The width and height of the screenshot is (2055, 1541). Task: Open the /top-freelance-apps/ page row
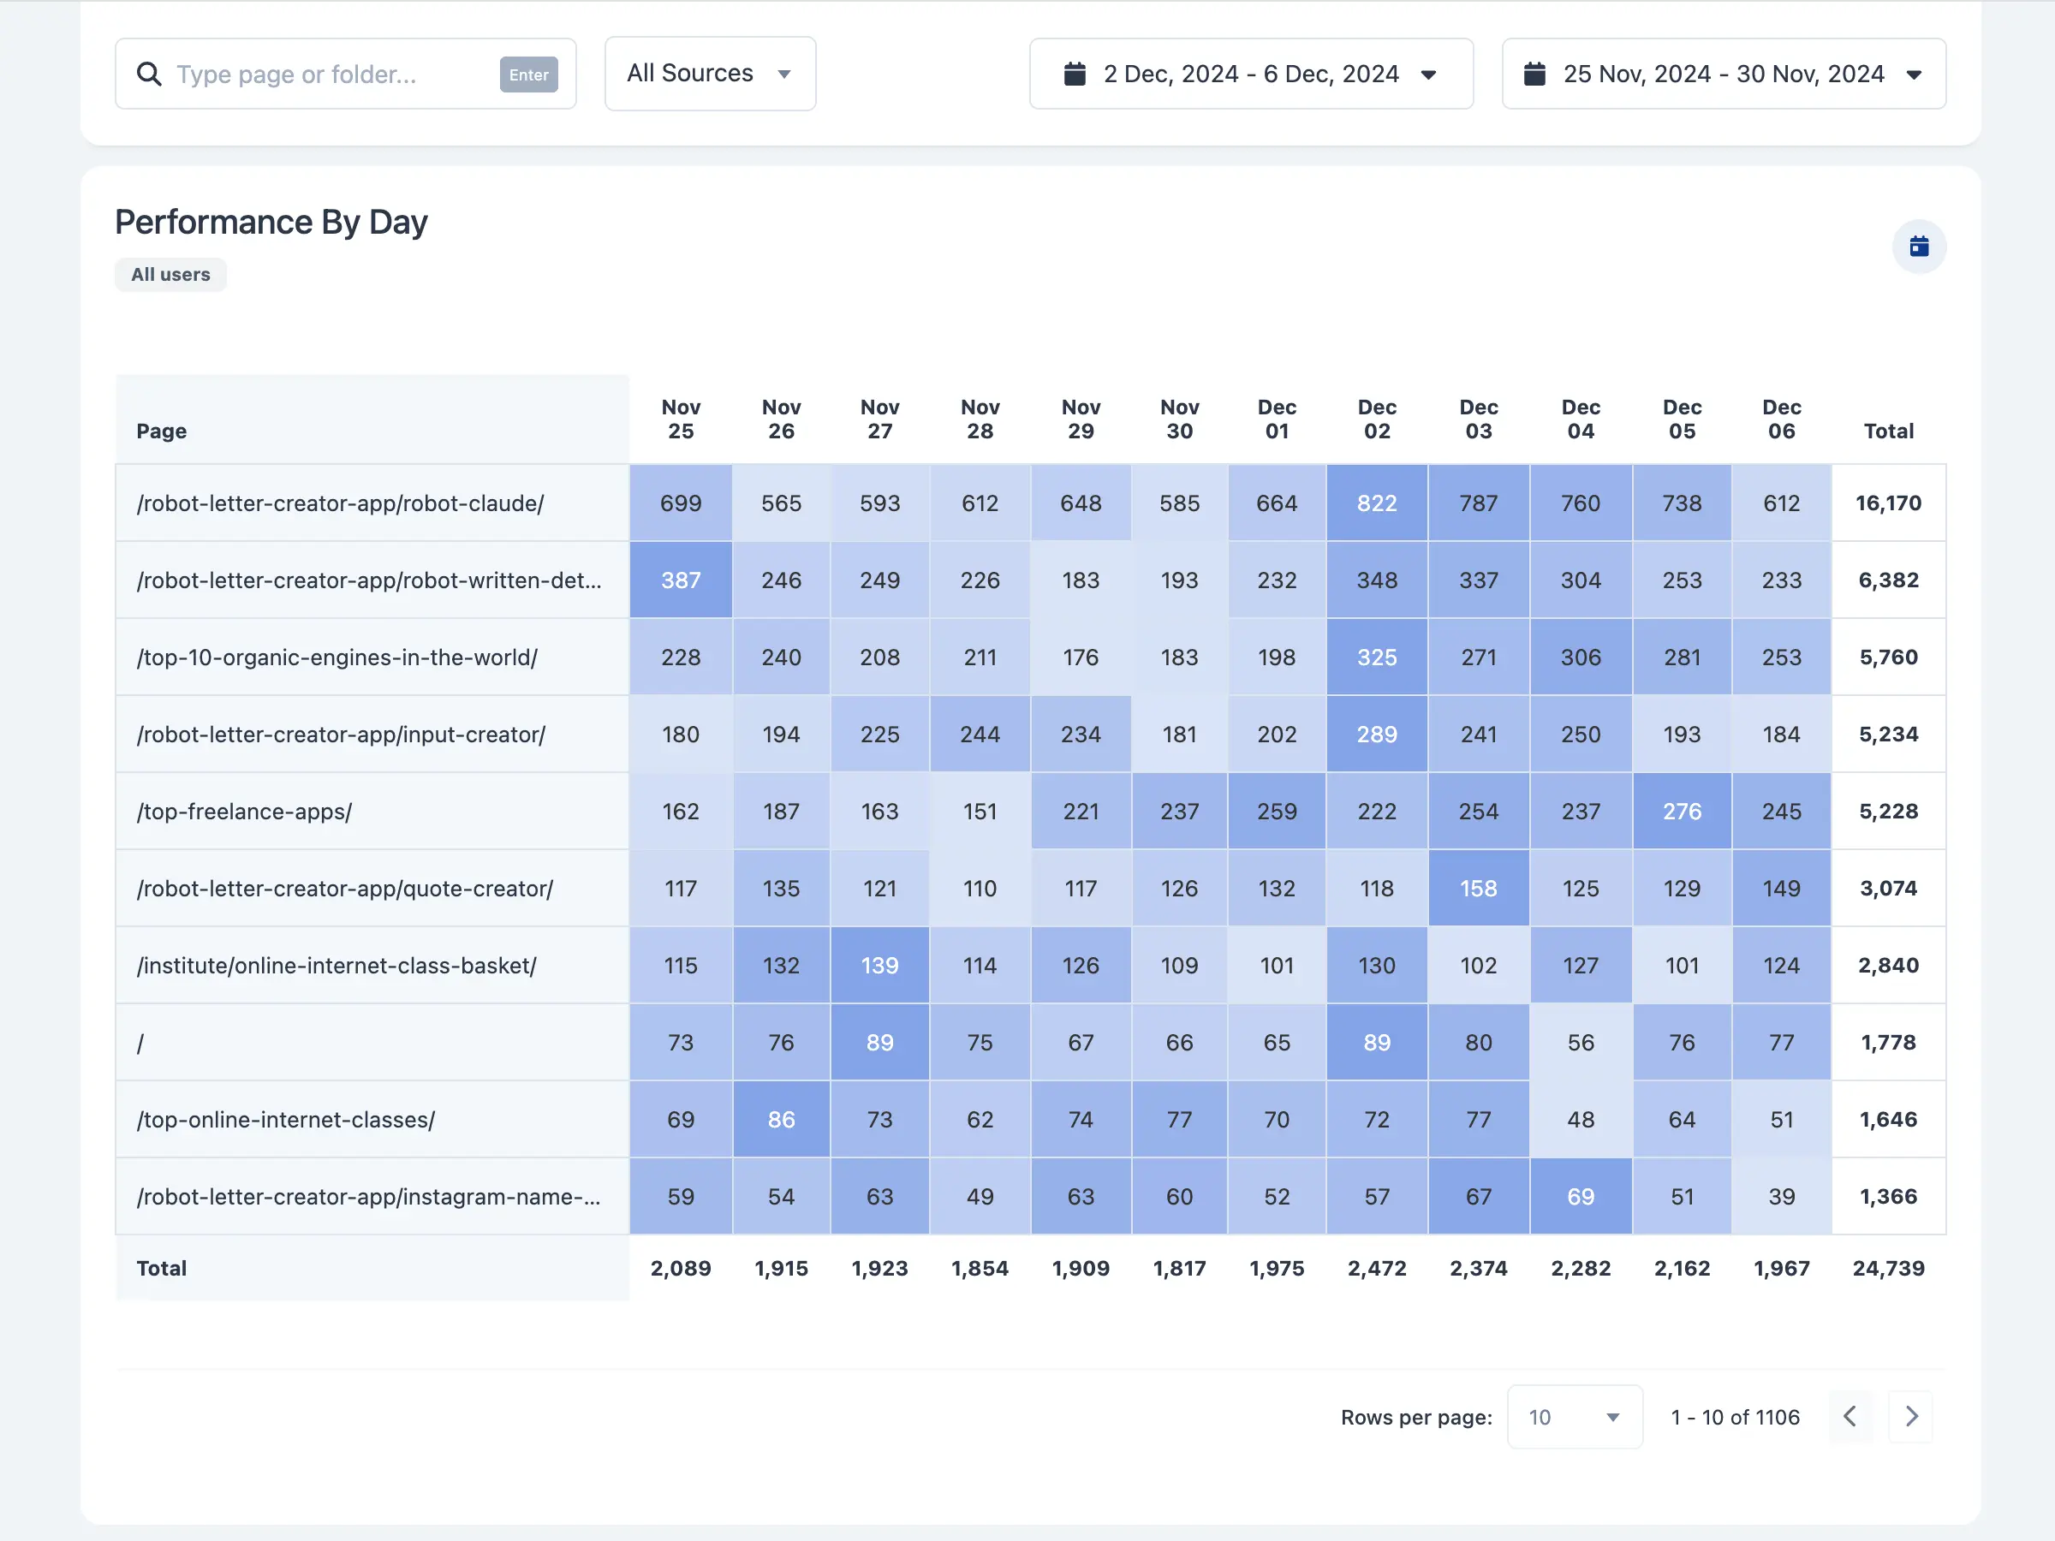tap(244, 812)
